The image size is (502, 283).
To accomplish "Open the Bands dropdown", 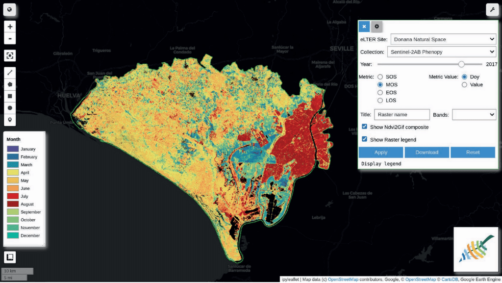I will coord(474,114).
